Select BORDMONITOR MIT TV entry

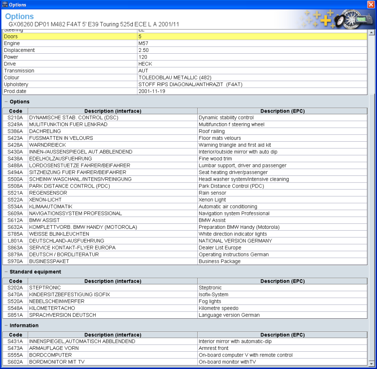tap(57, 362)
